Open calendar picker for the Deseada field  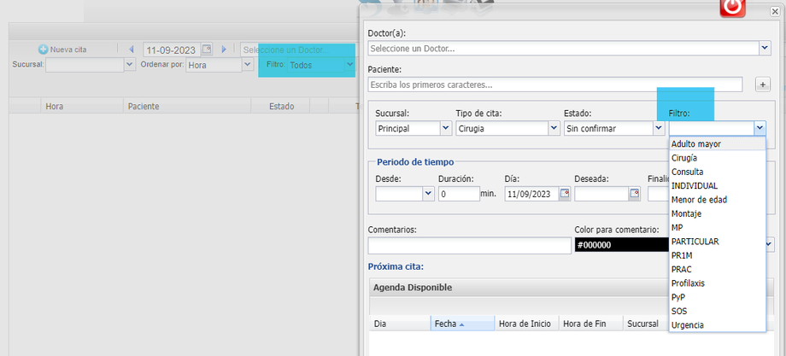634,194
